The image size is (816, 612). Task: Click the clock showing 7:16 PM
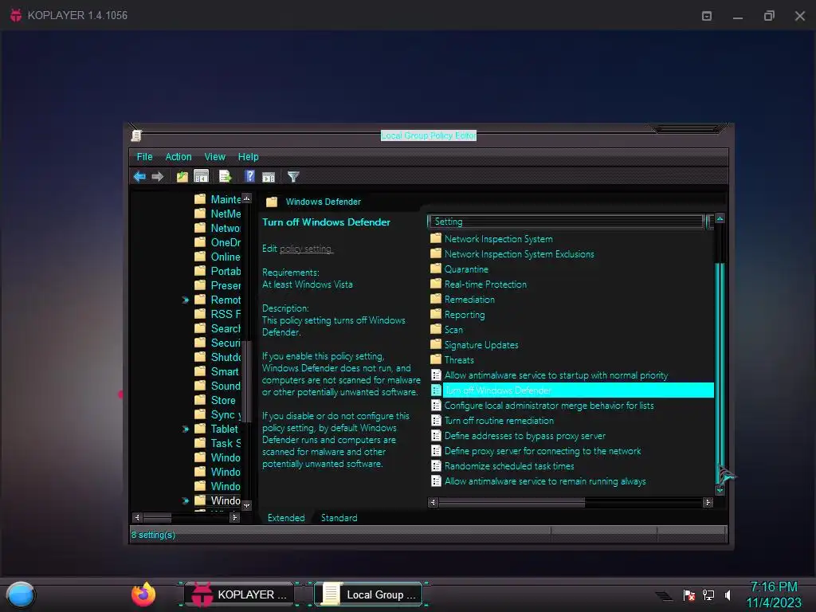point(773,586)
